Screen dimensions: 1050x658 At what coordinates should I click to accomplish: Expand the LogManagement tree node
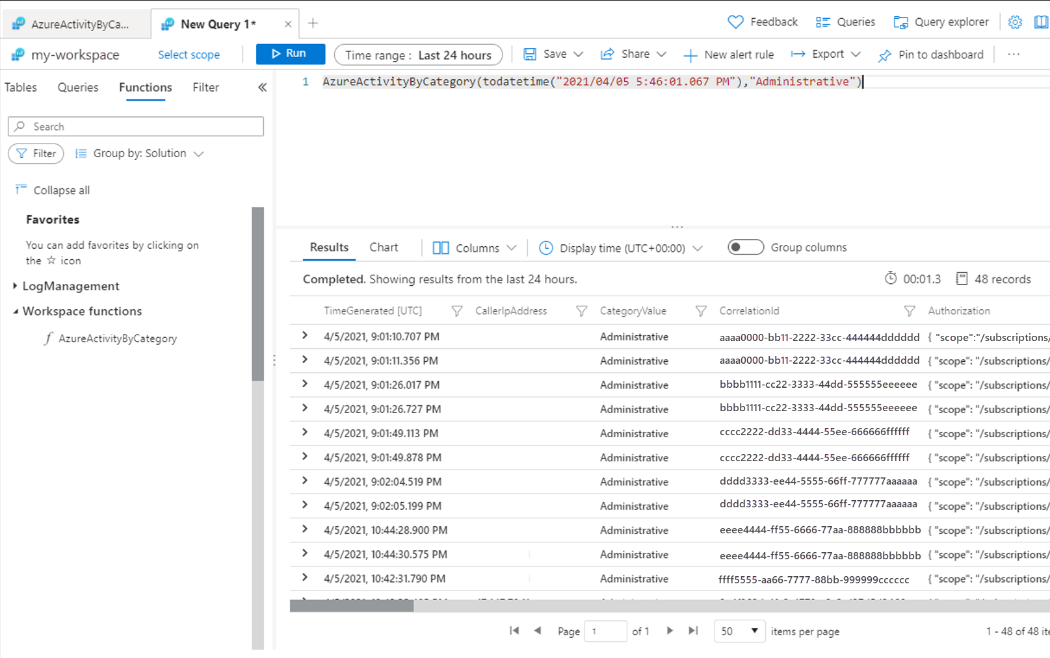click(15, 286)
